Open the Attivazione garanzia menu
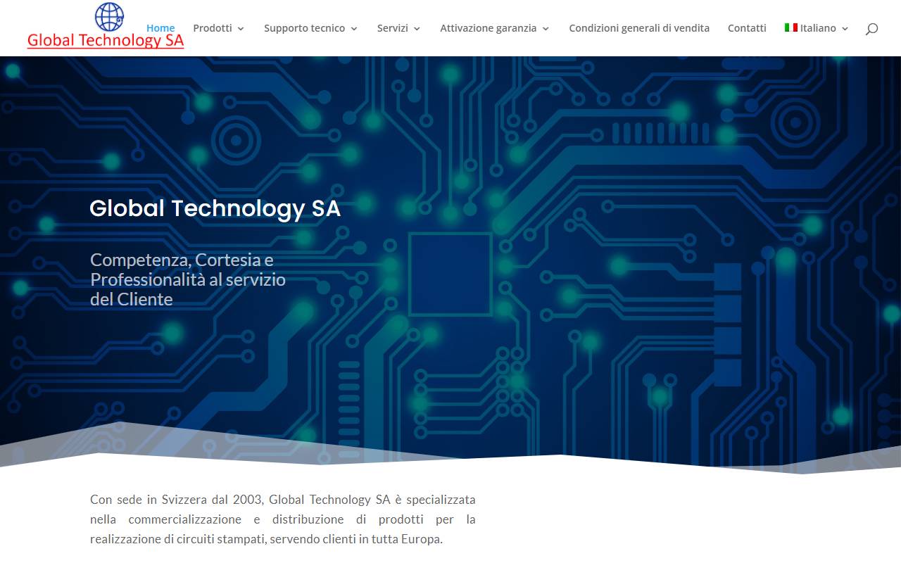This screenshot has height=563, width=901. point(489,28)
